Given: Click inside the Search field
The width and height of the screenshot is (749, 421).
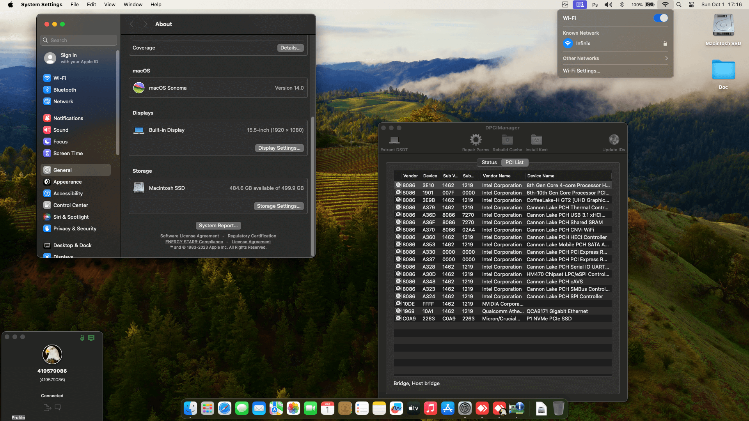Looking at the screenshot, I should [78, 40].
